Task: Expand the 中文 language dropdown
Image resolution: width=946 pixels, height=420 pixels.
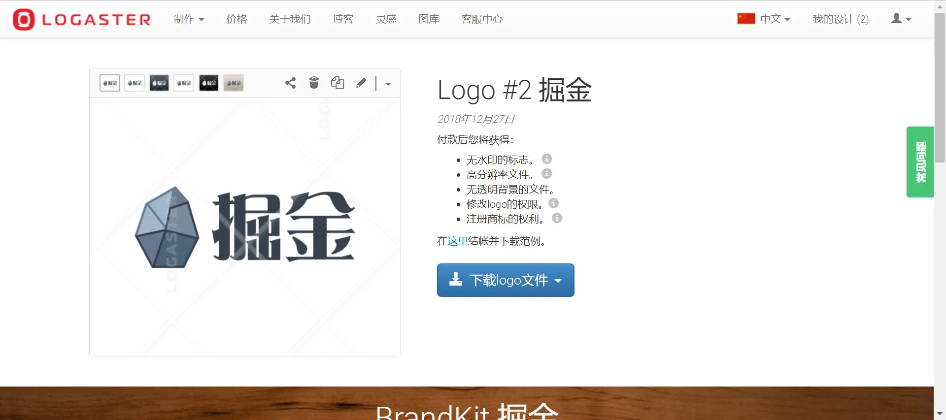Action: pyautogui.click(x=775, y=19)
